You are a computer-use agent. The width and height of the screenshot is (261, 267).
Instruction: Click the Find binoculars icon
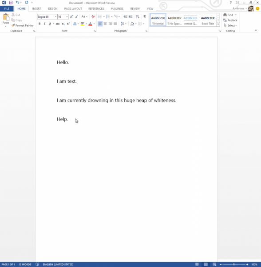click(x=225, y=15)
